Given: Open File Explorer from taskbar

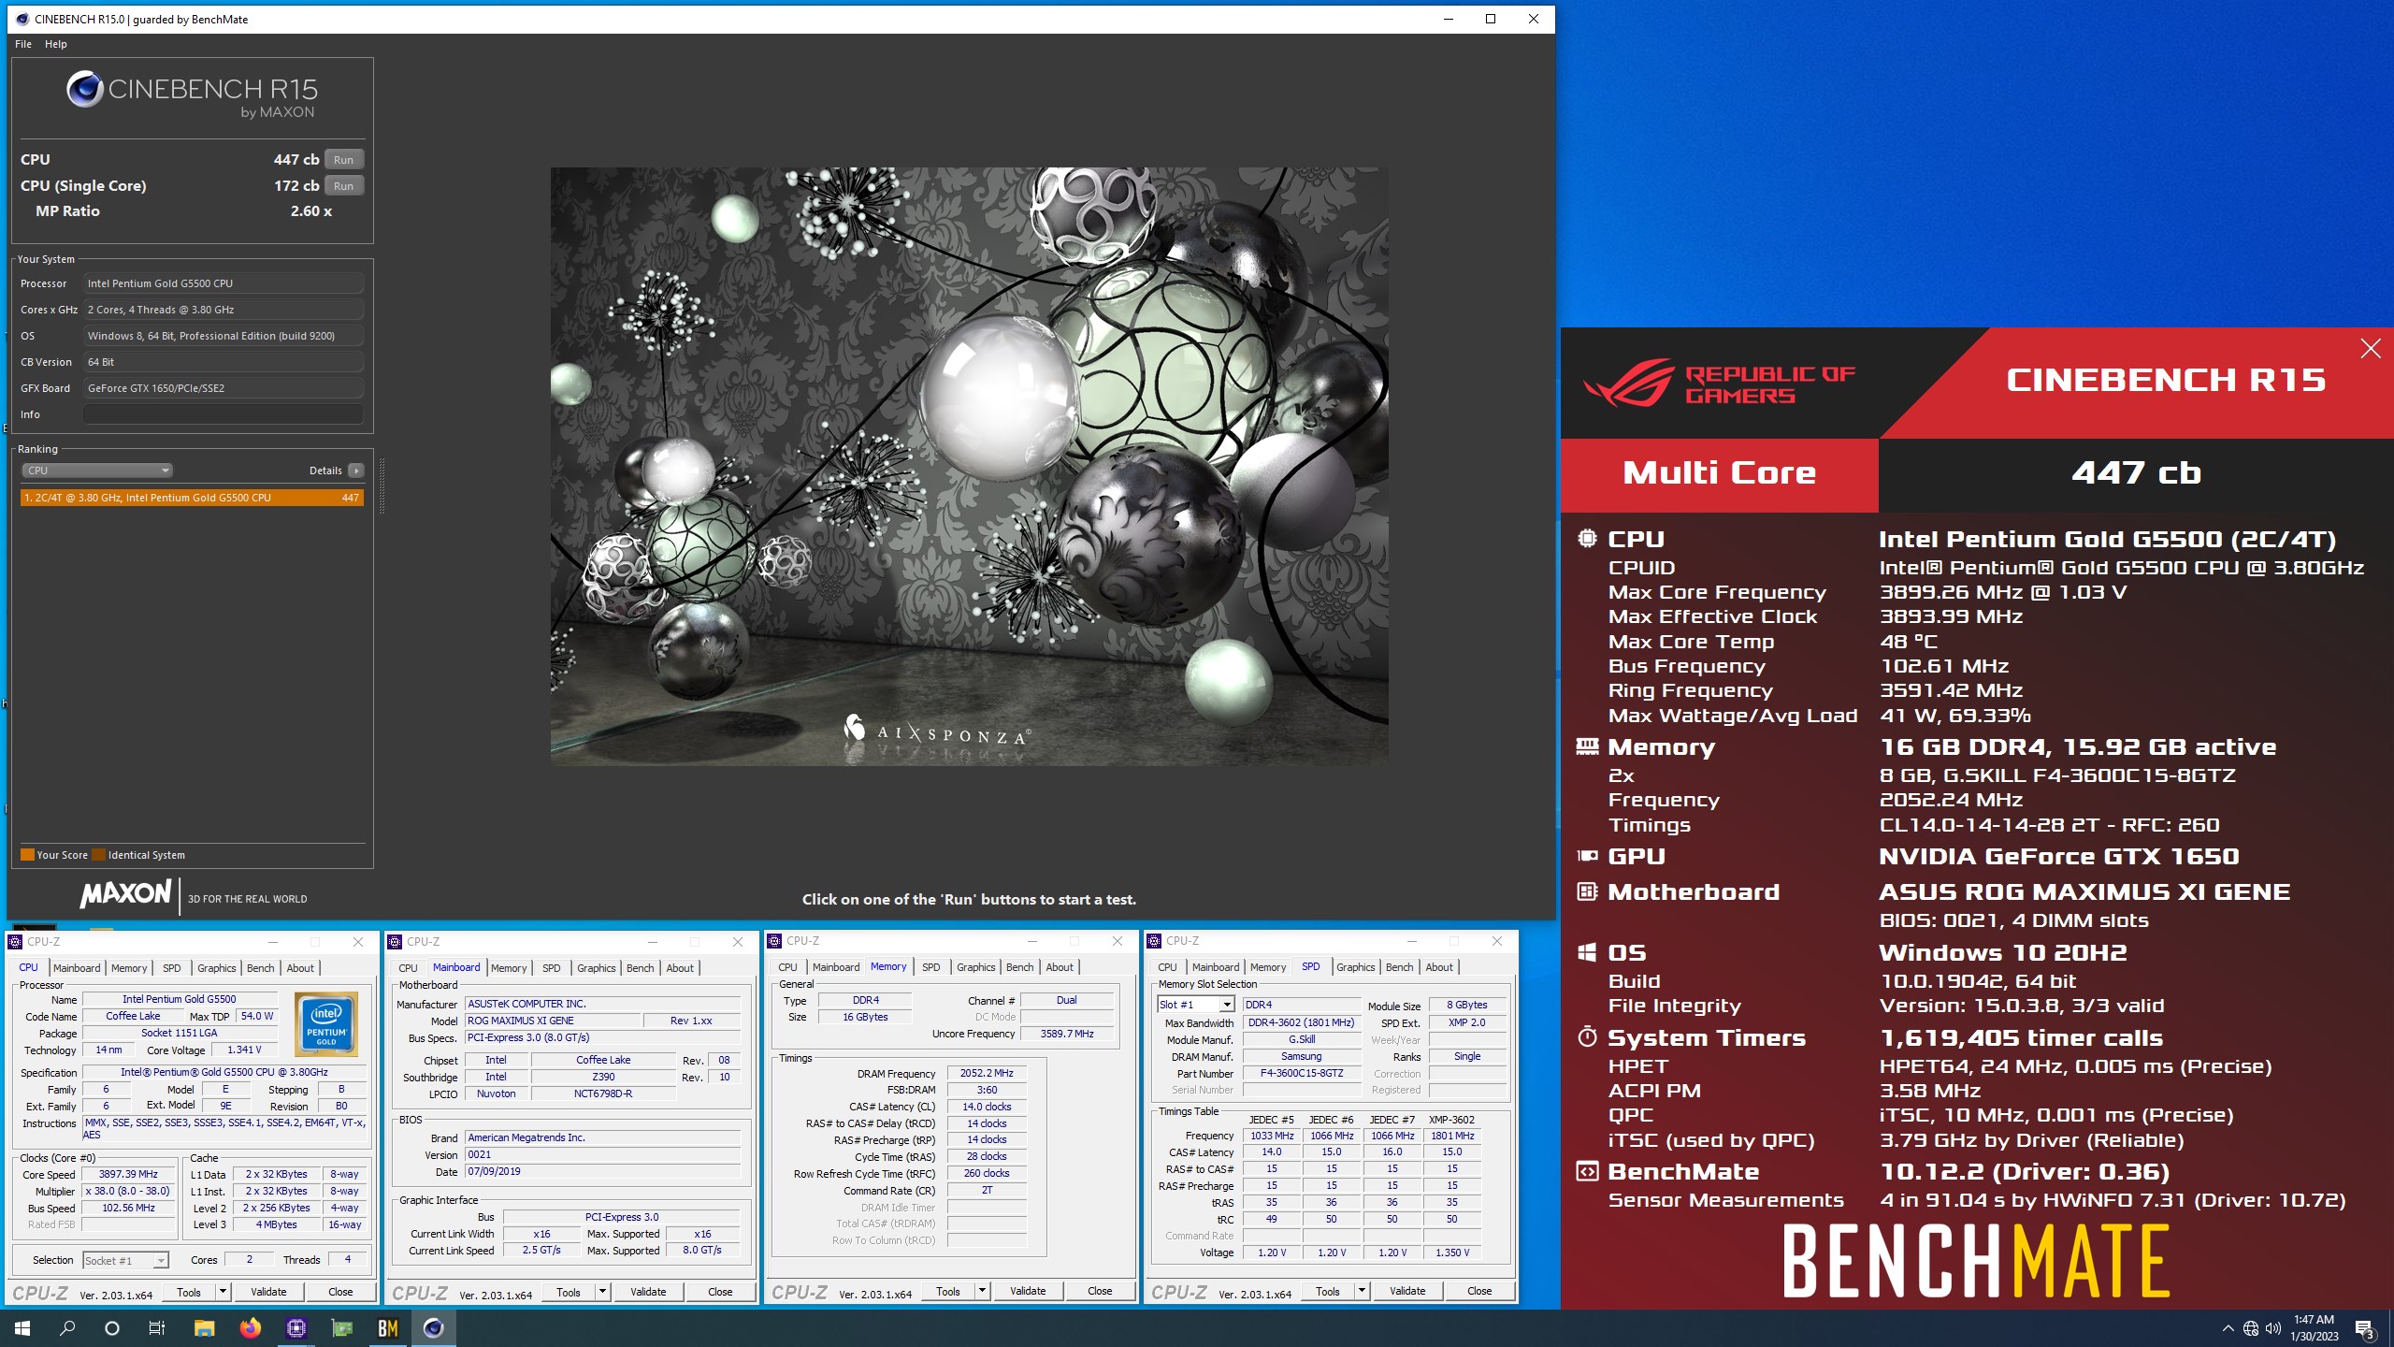Looking at the screenshot, I should click(x=204, y=1328).
